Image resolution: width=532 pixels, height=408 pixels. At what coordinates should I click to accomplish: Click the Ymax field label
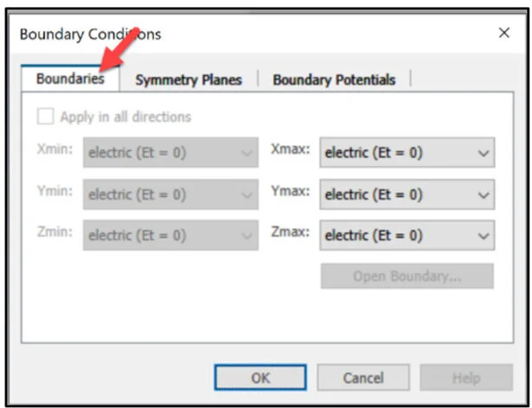coord(291,192)
